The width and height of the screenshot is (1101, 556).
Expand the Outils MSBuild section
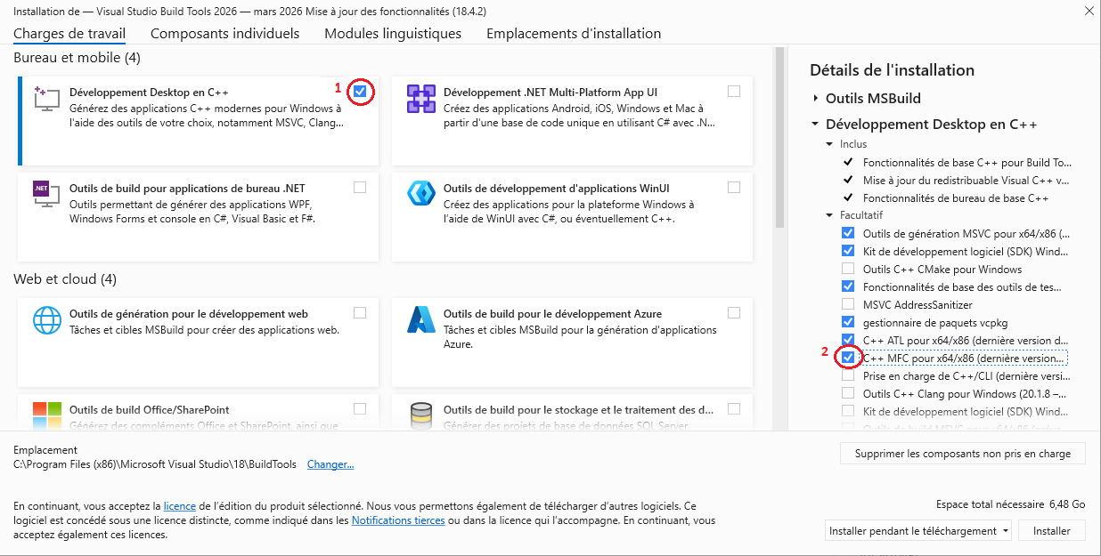point(815,99)
